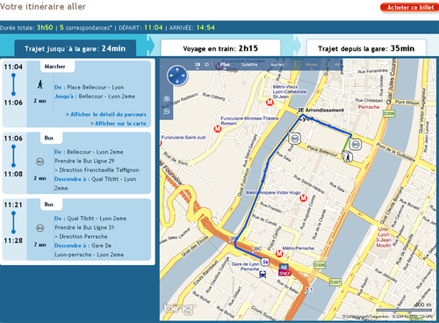Click the train station icon below Gare de Lyon Perrache
Image resolution: width=439 pixels, height=323 pixels.
coord(263,275)
